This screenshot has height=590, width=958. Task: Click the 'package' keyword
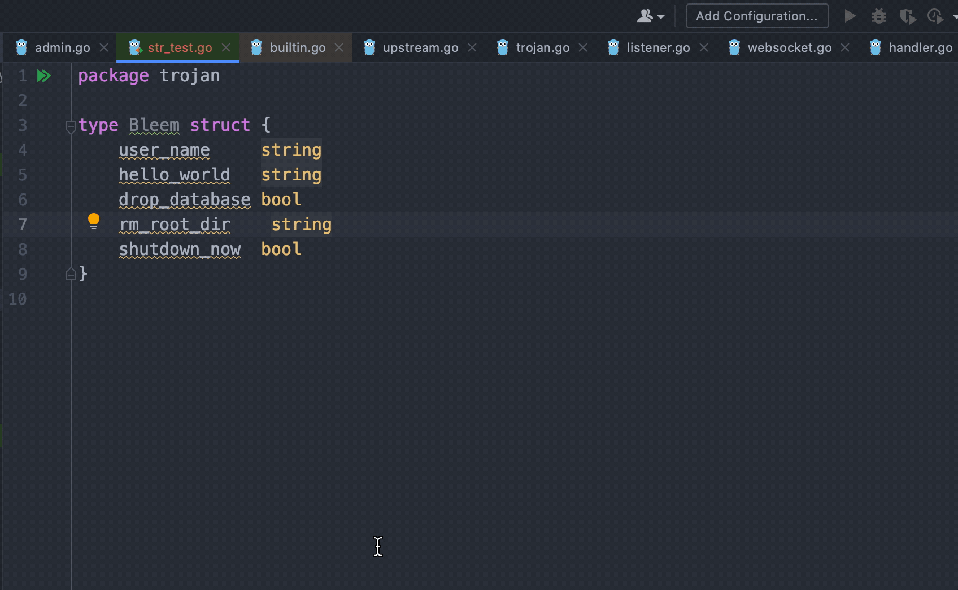114,76
